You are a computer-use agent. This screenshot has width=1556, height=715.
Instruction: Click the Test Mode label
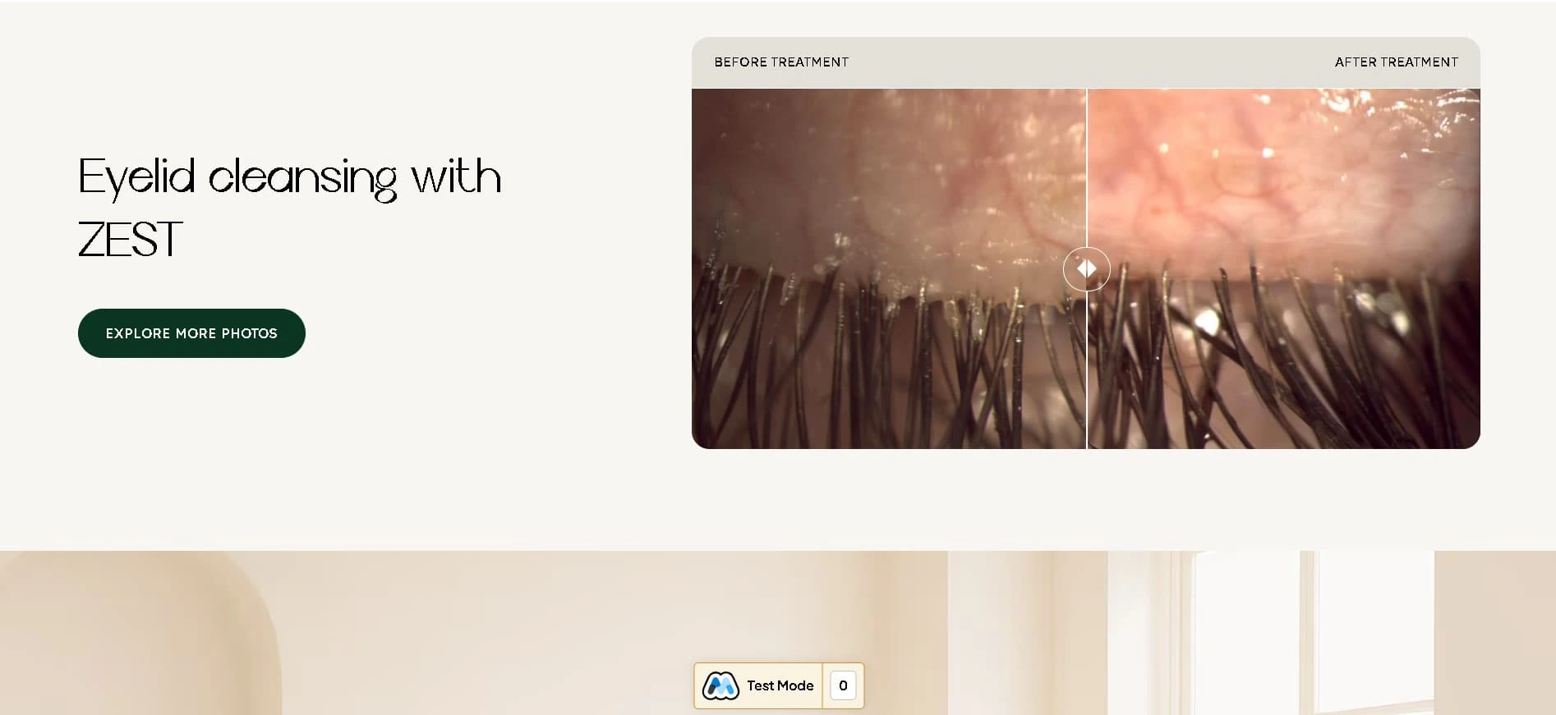780,685
